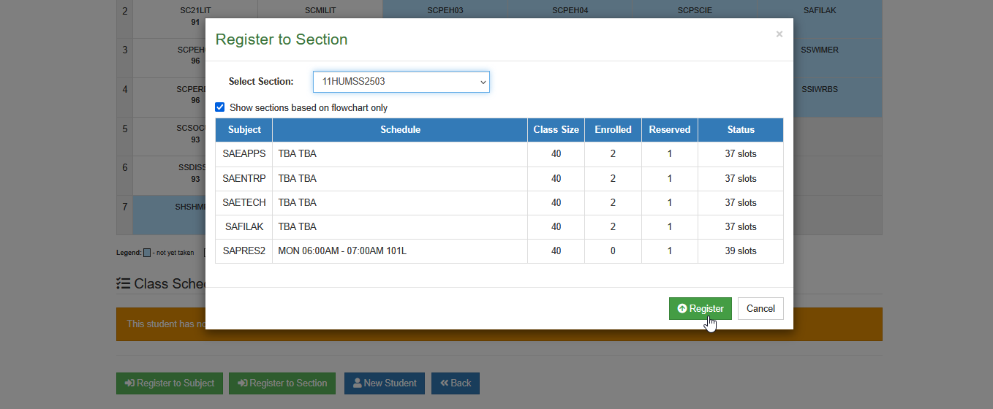Select the SAFILAK subject cell in dialog table

(244, 226)
